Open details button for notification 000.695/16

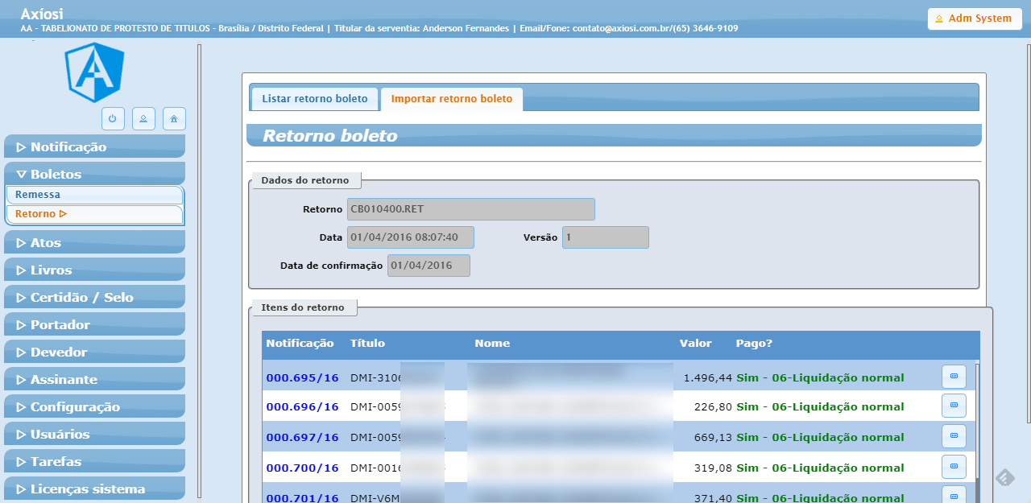954,376
